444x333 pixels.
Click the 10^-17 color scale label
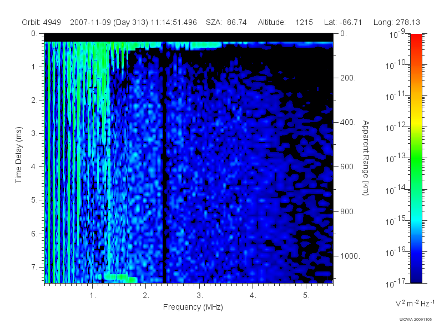point(395,283)
